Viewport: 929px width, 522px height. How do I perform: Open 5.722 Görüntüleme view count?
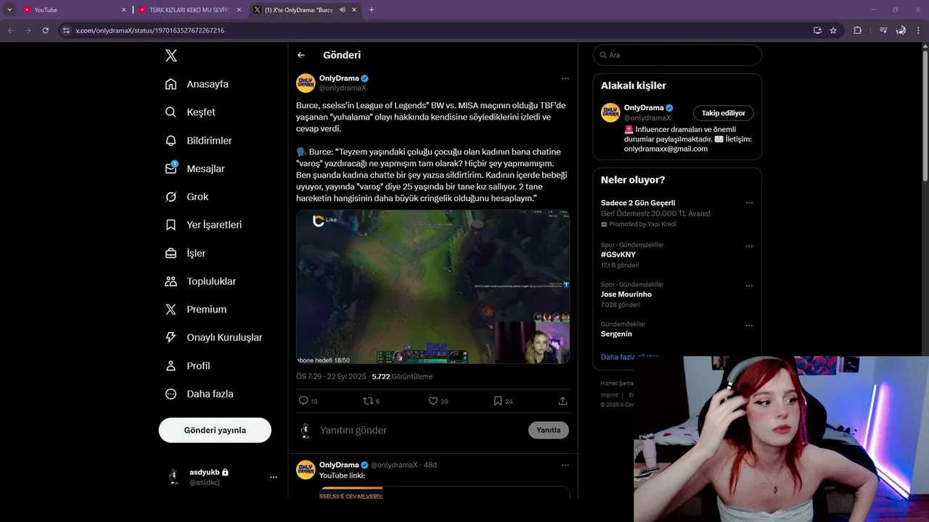tap(402, 377)
